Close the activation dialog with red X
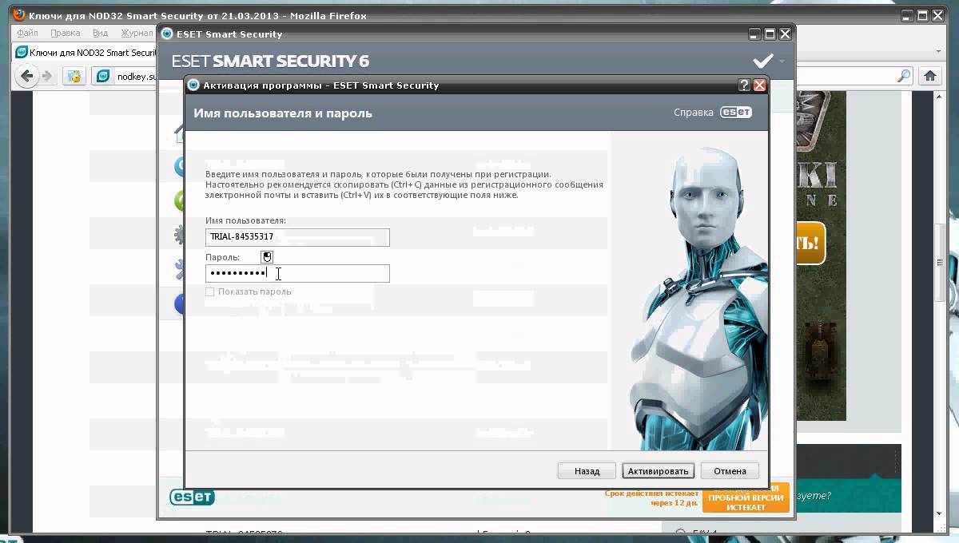Image resolution: width=959 pixels, height=543 pixels. pos(759,85)
